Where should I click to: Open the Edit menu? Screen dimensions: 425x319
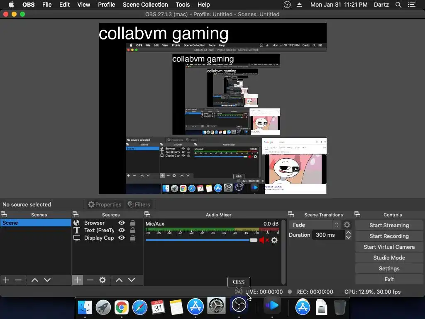coord(64,5)
